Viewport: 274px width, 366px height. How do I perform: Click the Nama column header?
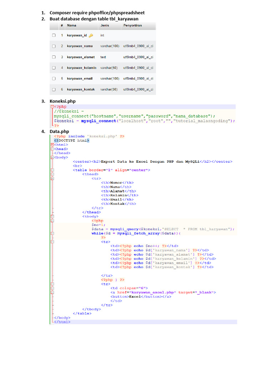tap(71, 26)
